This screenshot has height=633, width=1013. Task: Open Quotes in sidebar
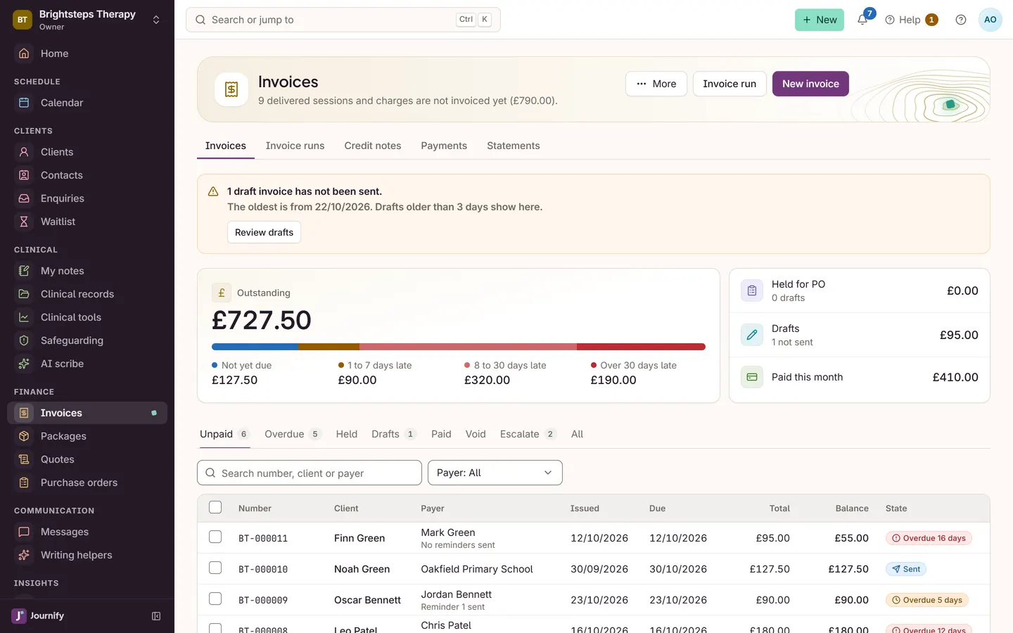[87, 459]
